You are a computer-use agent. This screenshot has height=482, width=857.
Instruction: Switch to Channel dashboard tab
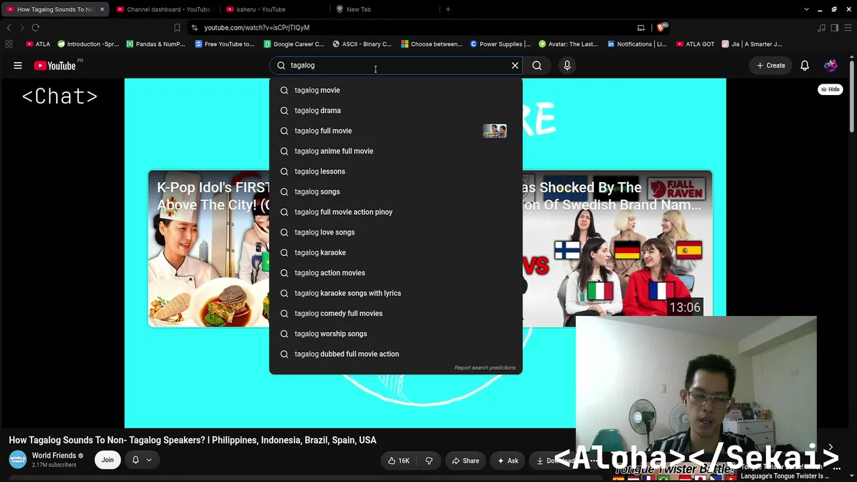pos(163,9)
